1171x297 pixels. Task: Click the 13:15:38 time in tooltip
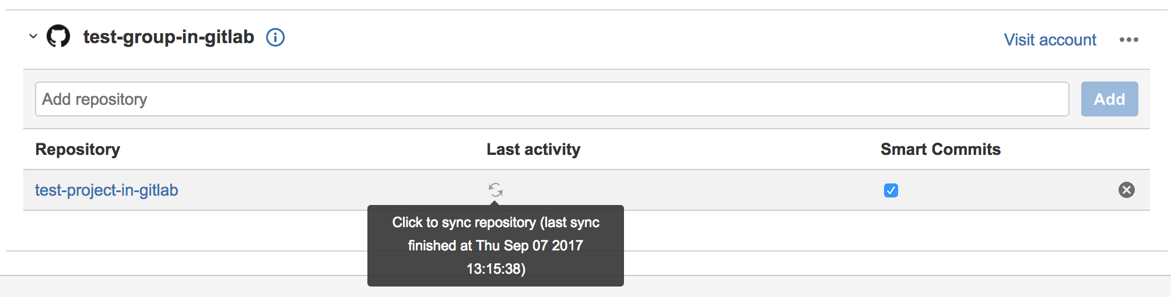click(x=496, y=269)
